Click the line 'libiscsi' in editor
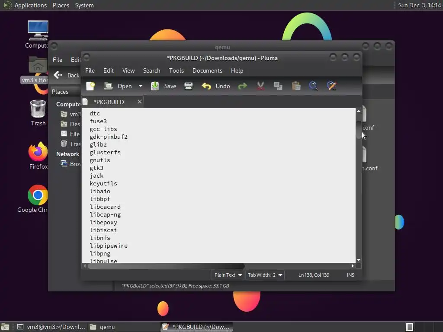The width and height of the screenshot is (443, 332). [x=103, y=230]
